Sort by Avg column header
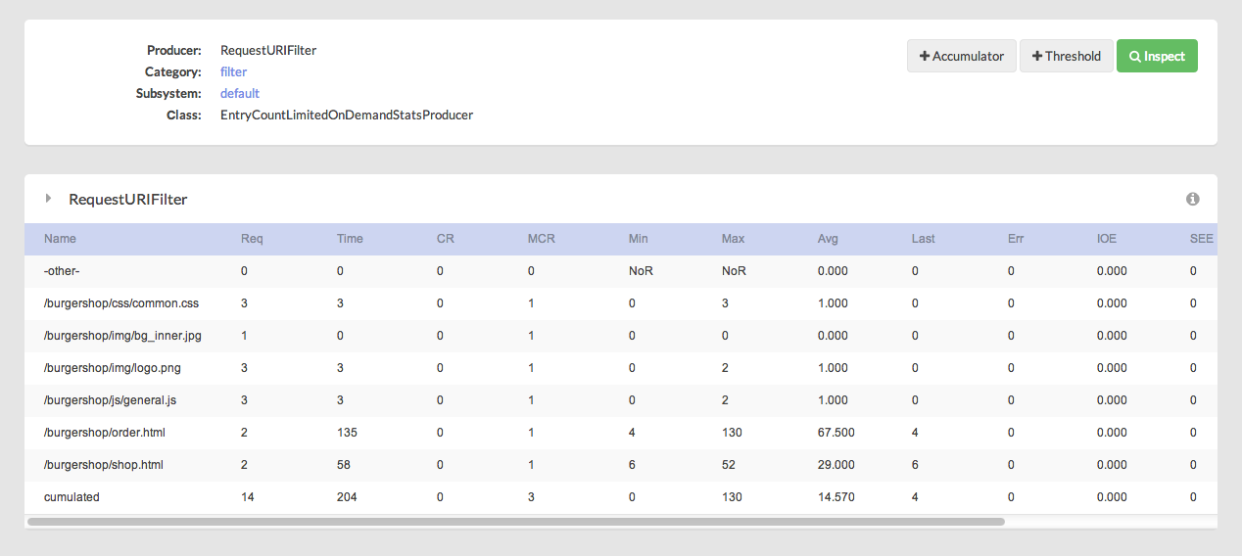The width and height of the screenshot is (1242, 556). 828,239
